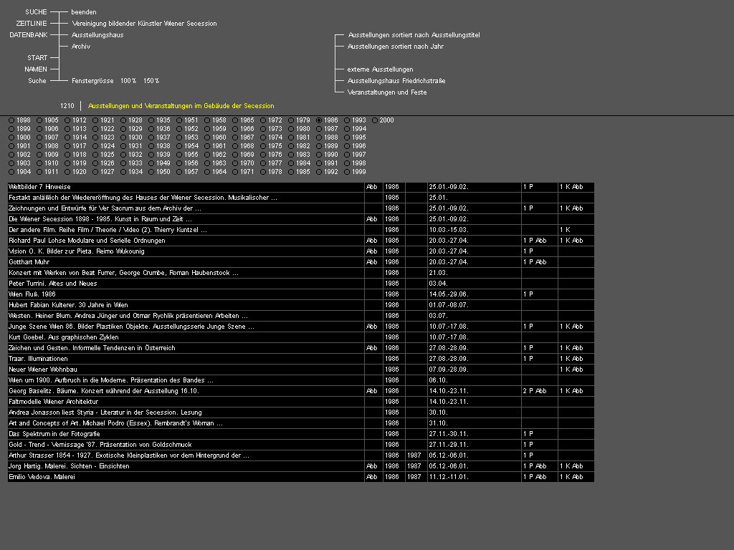Click the START navigation item
This screenshot has width=734, height=550.
tap(37, 58)
